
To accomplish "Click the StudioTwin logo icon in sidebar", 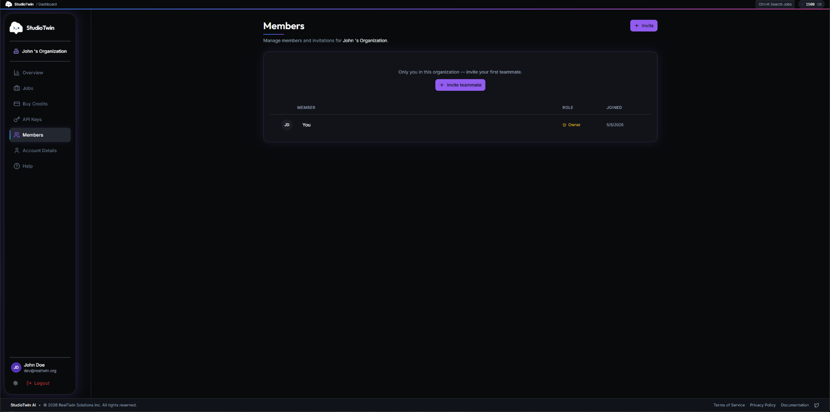I will [16, 28].
